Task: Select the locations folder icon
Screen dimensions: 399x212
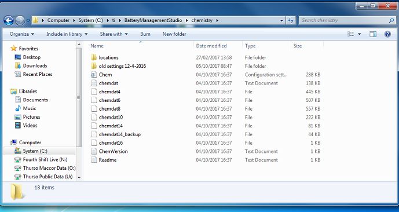Action: 94,57
